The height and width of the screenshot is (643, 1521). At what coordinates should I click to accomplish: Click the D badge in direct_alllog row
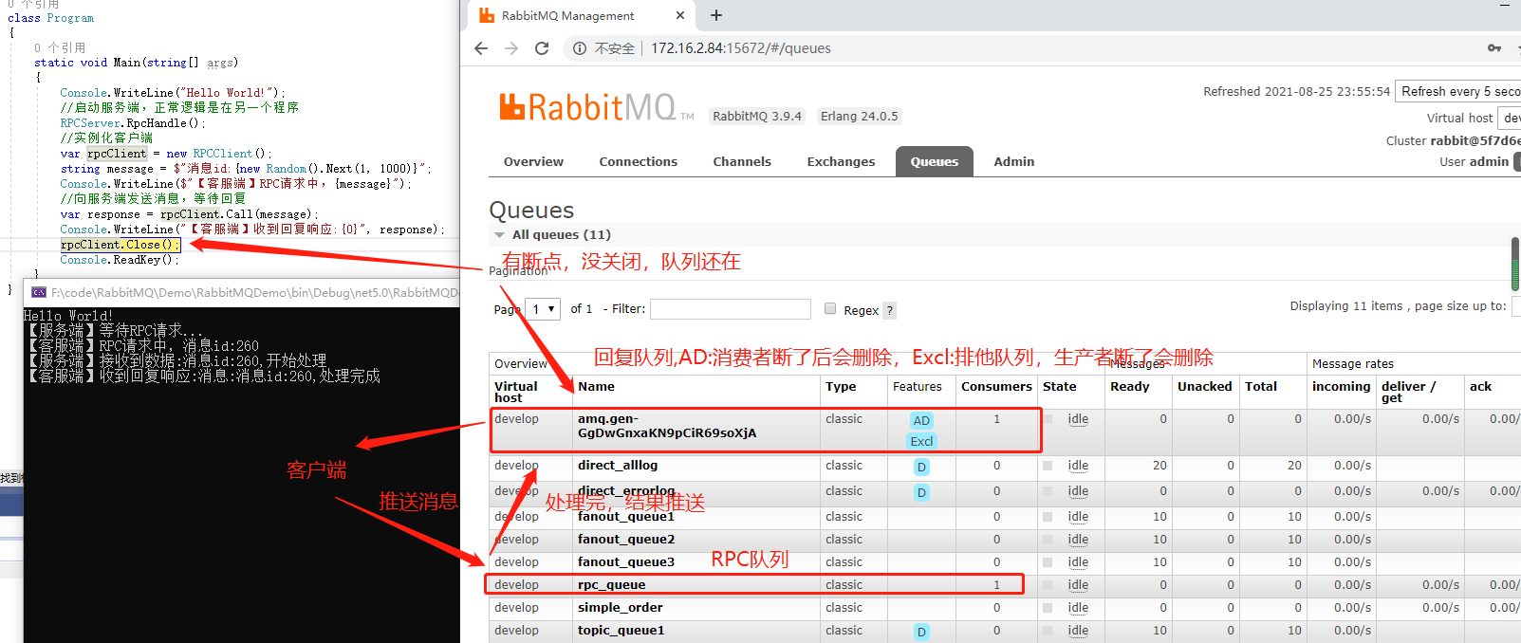(x=921, y=467)
